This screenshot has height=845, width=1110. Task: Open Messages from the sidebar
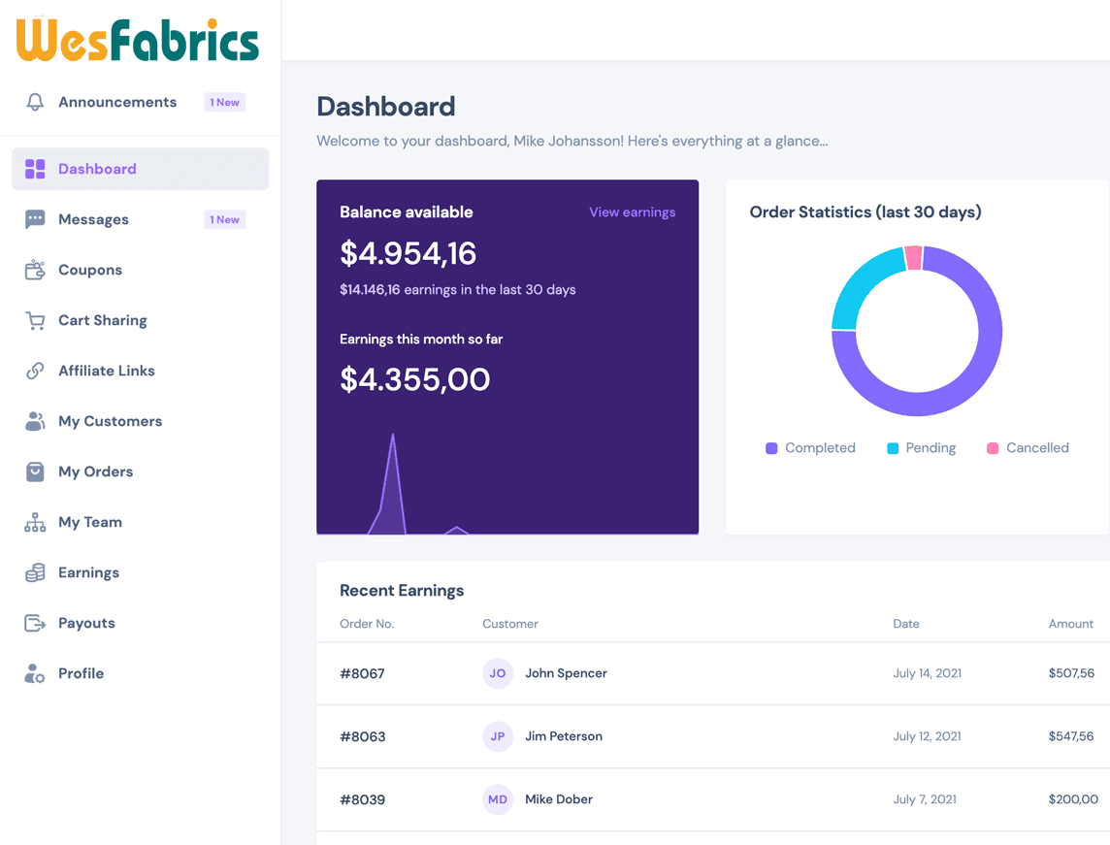[x=140, y=219]
